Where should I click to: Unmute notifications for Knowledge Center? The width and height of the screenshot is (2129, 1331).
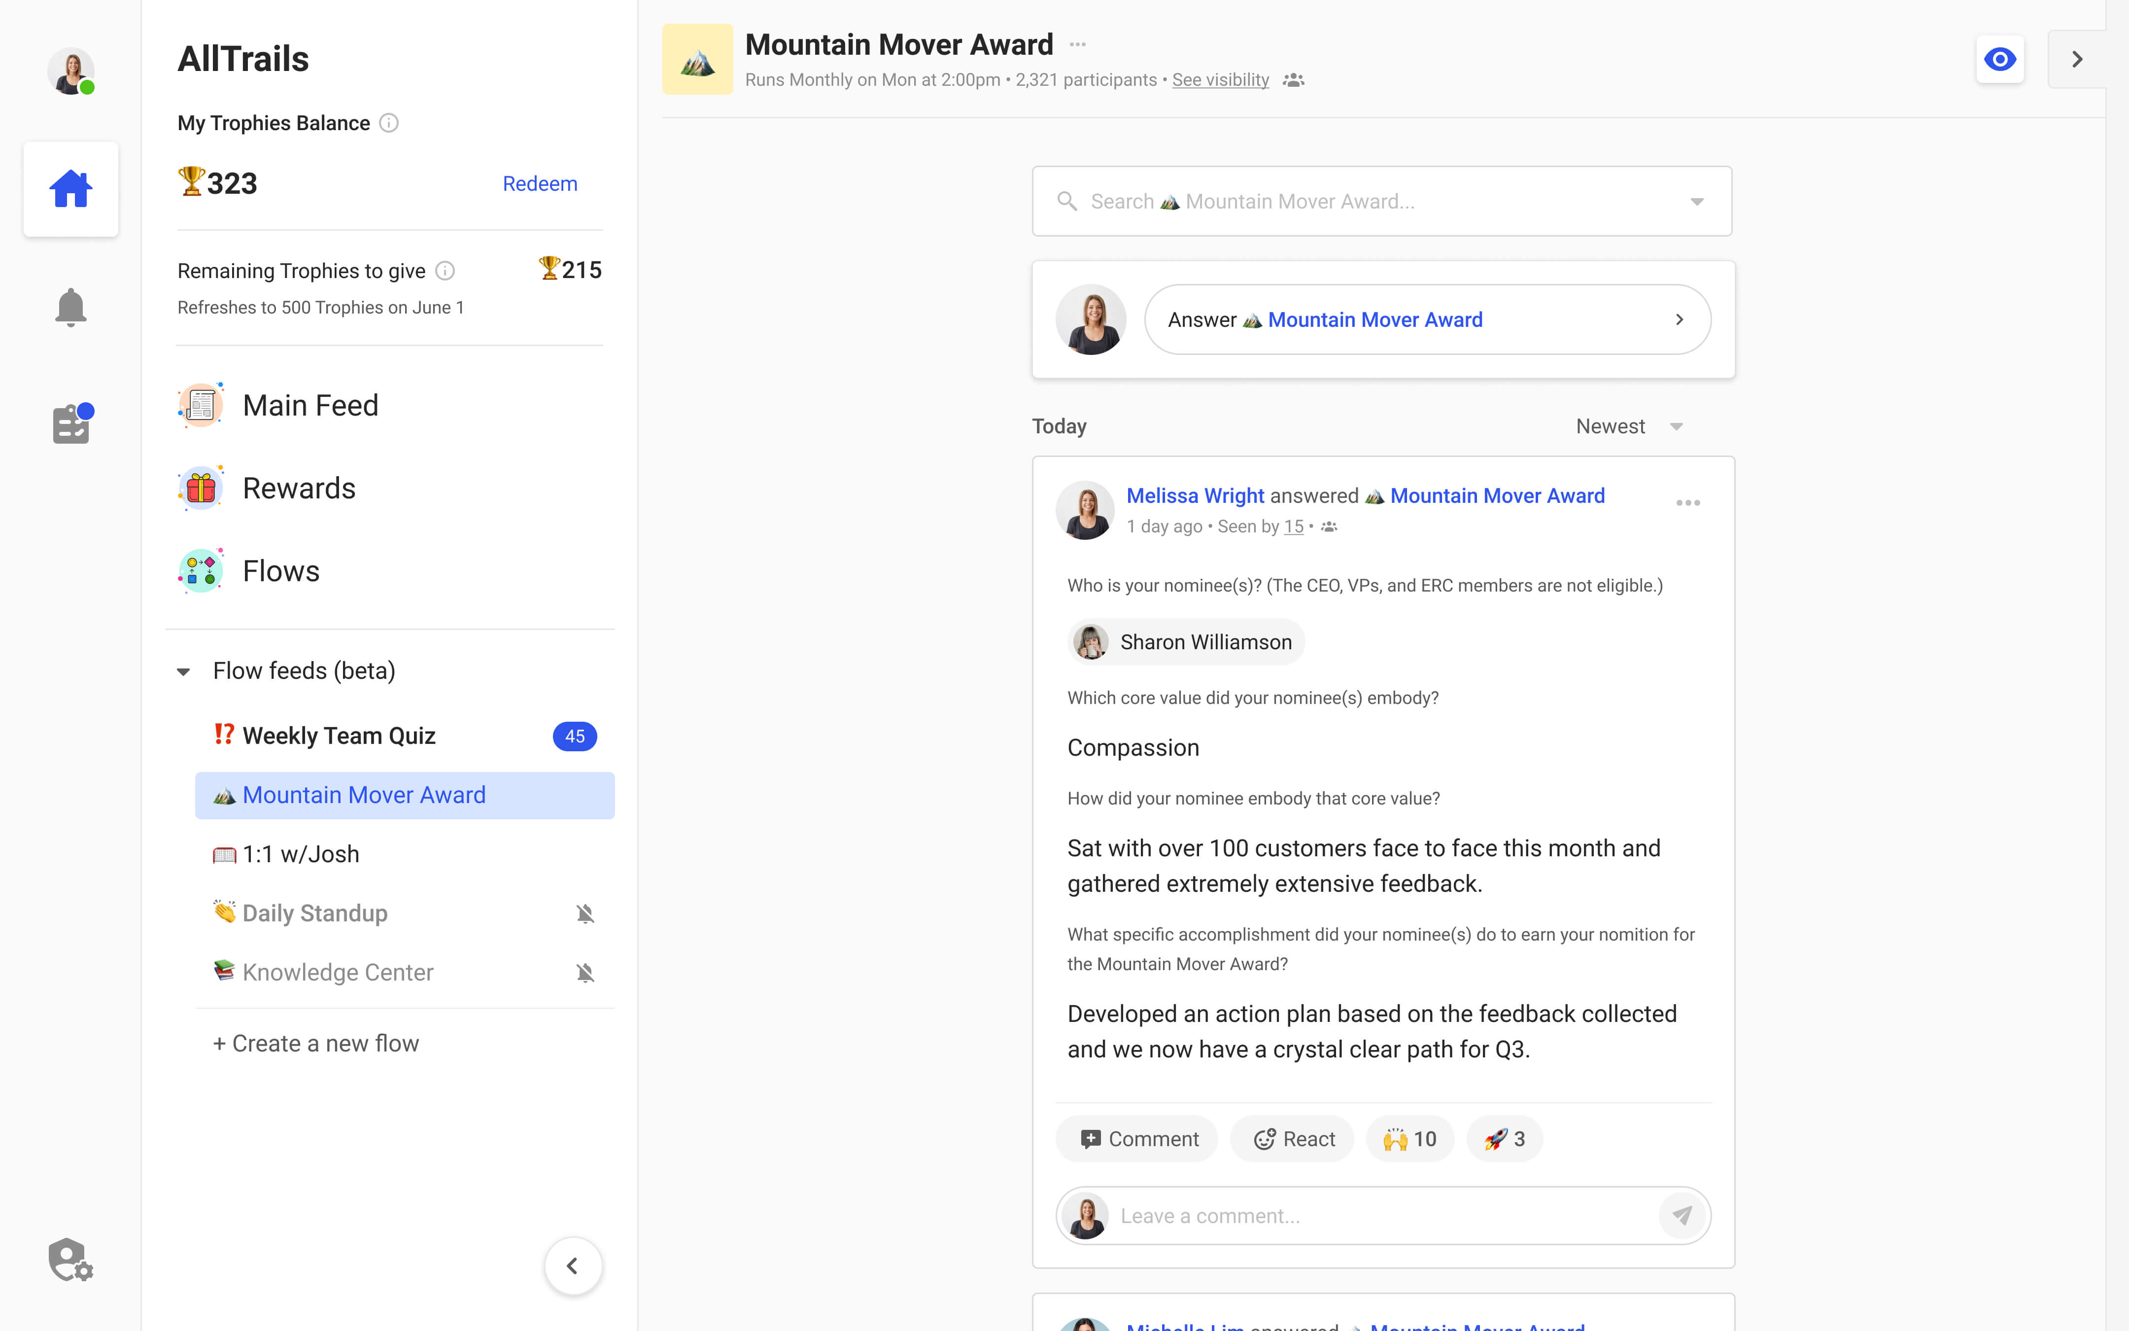[x=586, y=972]
